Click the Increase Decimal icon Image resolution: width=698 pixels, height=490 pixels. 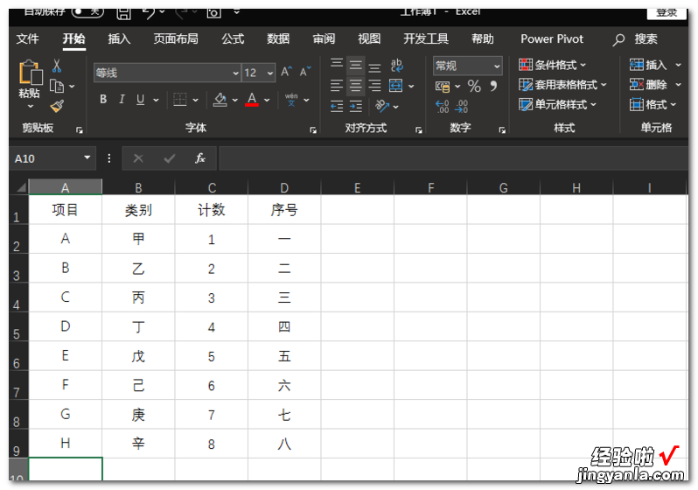[x=442, y=106]
